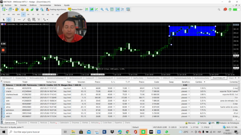Open the Gráficos menu

(33, 5)
